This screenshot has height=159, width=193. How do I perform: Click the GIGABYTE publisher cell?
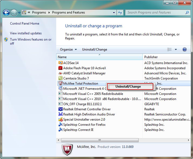pos(152,104)
